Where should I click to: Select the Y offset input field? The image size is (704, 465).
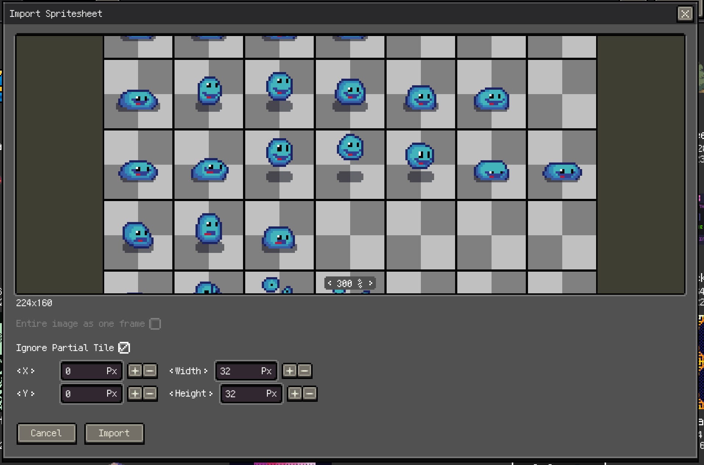(91, 394)
